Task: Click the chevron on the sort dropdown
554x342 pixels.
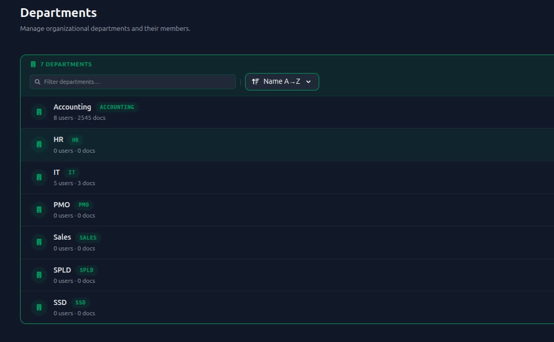Action: click(308, 82)
